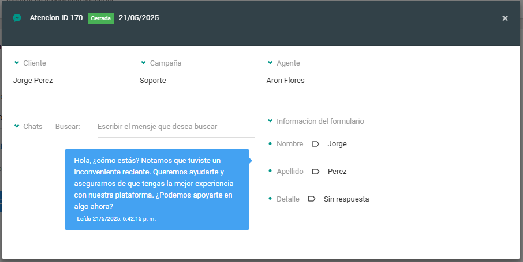This screenshot has width=523, height=262.
Task: Click the tag icon beside Apellido
Action: 316,172
